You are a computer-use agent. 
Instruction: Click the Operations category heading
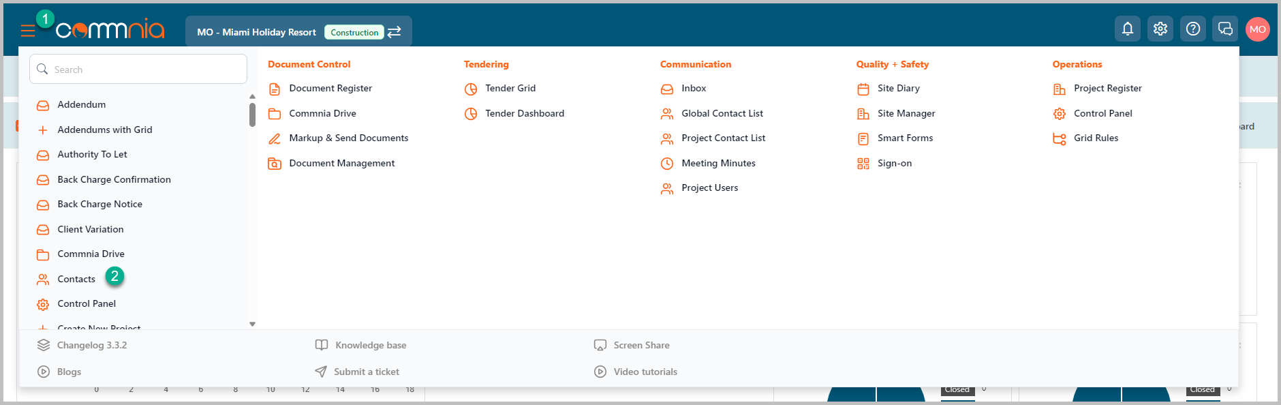pos(1077,64)
